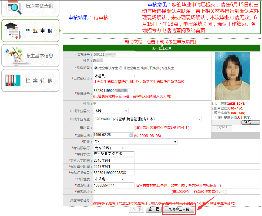The width and height of the screenshot is (262, 216).
Task: Expand the 申报毕业层次 dropdown showing 本科
Action: (111, 111)
